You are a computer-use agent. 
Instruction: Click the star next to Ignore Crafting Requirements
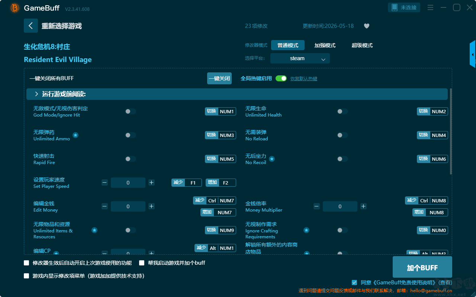point(306,230)
